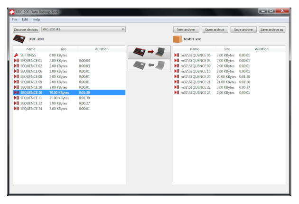Open the XRC-200 #1 device dropdown
This screenshot has width=299, height=204.
[83, 29]
